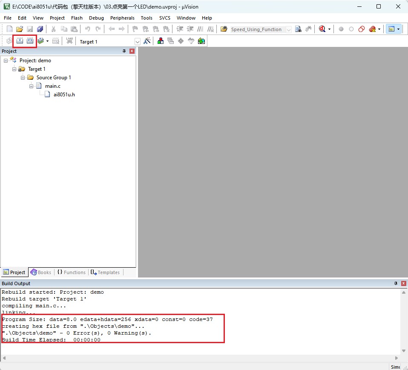This screenshot has width=408, height=370.
Task: Open the Speed_Using_Function find dropdown
Action: pyautogui.click(x=288, y=29)
